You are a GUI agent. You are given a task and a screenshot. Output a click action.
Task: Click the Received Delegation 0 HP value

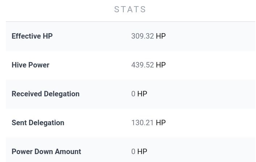tap(139, 94)
